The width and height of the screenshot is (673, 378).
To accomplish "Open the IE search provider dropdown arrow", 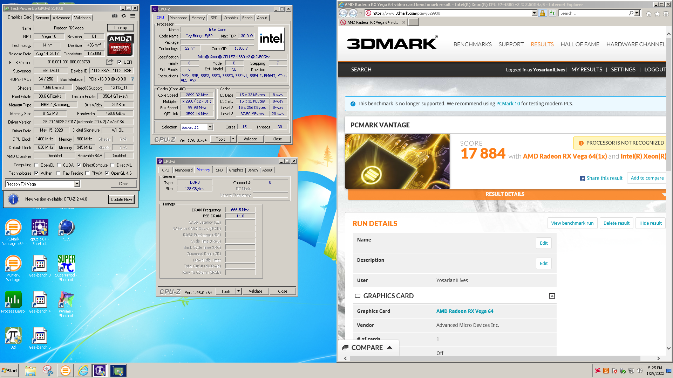I will click(637, 13).
